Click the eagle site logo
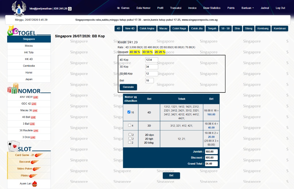This screenshot has height=189, width=294. [19, 8]
